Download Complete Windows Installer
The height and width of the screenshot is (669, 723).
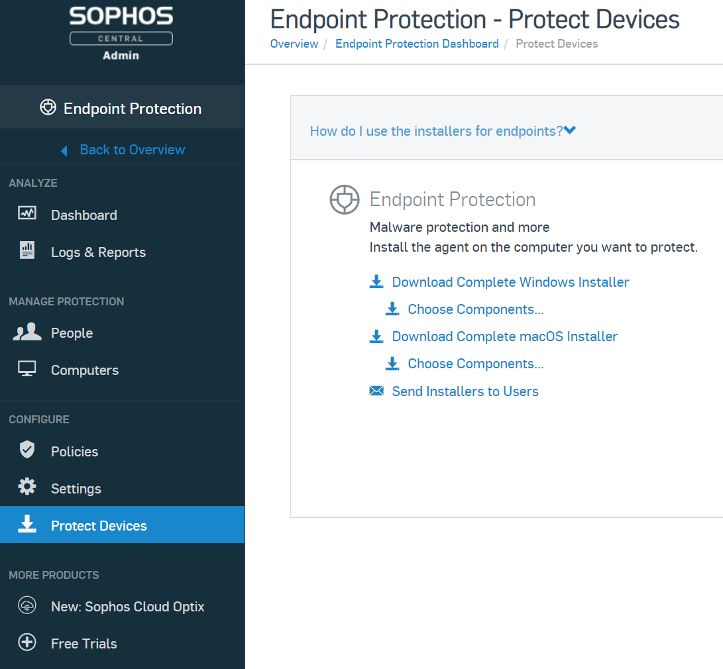510,282
